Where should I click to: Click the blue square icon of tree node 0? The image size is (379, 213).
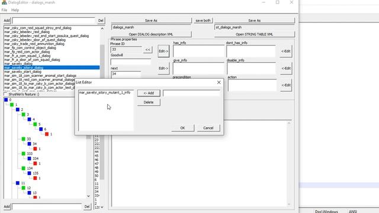point(6,100)
